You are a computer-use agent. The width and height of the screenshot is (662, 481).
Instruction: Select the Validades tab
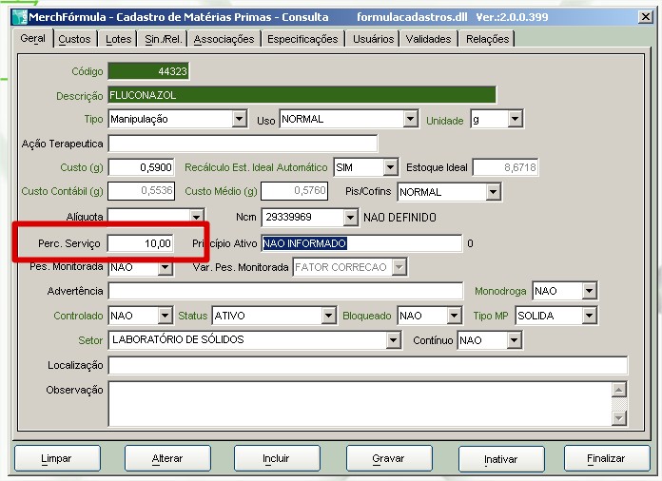[x=428, y=39]
